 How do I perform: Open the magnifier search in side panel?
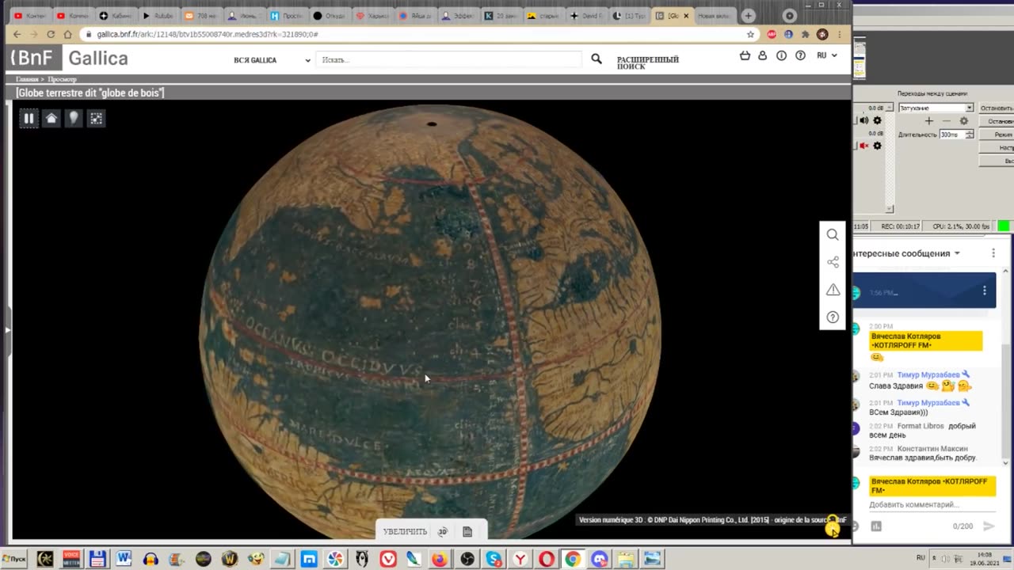pyautogui.click(x=833, y=234)
